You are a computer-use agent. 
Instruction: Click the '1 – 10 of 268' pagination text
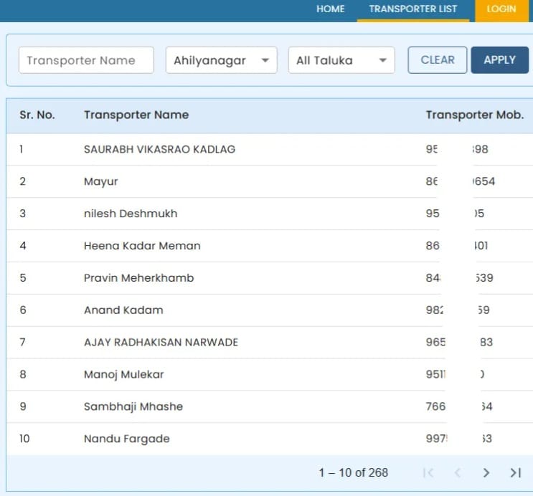click(x=353, y=472)
